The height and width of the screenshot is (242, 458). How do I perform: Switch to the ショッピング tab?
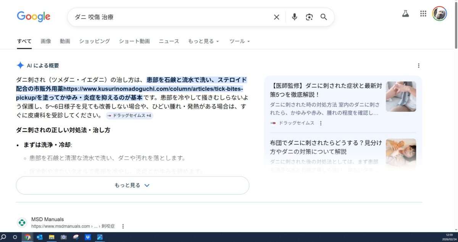94,41
